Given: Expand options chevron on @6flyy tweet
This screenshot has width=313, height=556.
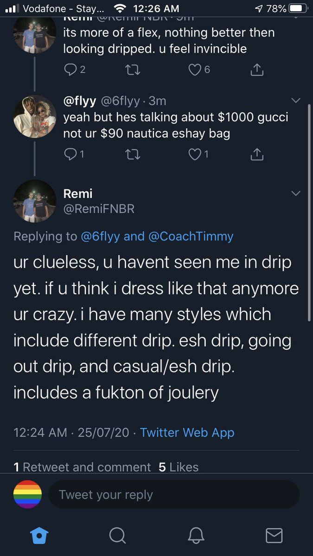Looking at the screenshot, I should click(x=295, y=101).
